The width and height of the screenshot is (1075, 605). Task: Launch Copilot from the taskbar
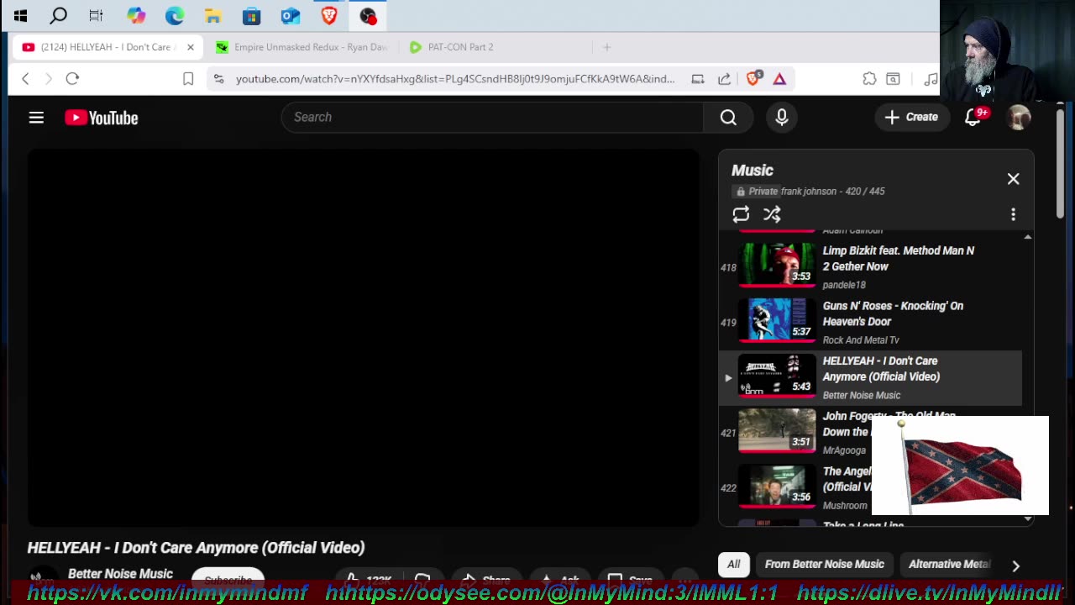pos(135,15)
